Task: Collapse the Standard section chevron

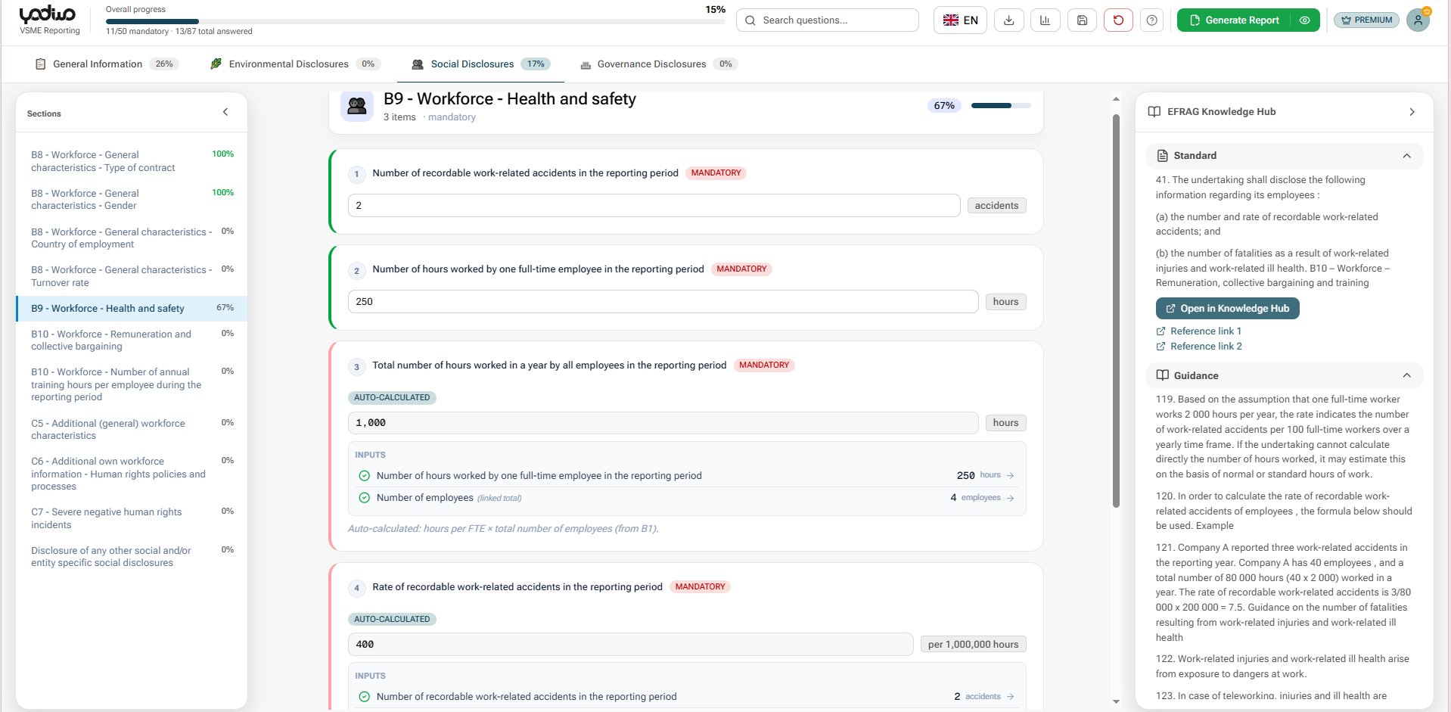Action: (1406, 156)
